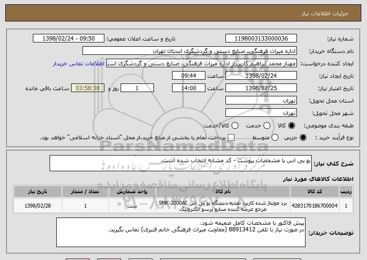The width and height of the screenshot is (367, 260).
Task: Click the ردیف column header
Action: tap(346, 192)
